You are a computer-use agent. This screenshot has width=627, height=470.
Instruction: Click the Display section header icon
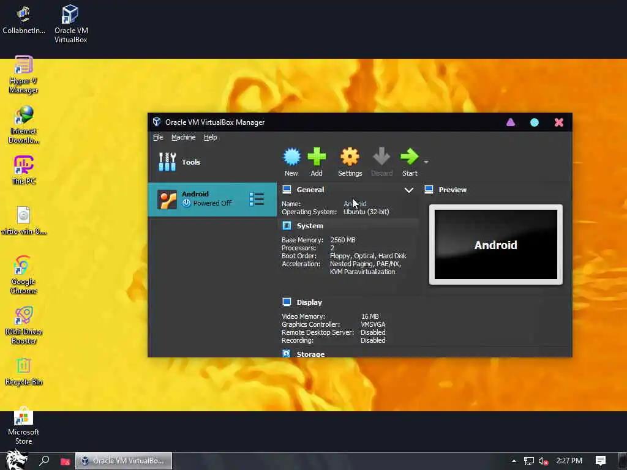287,302
